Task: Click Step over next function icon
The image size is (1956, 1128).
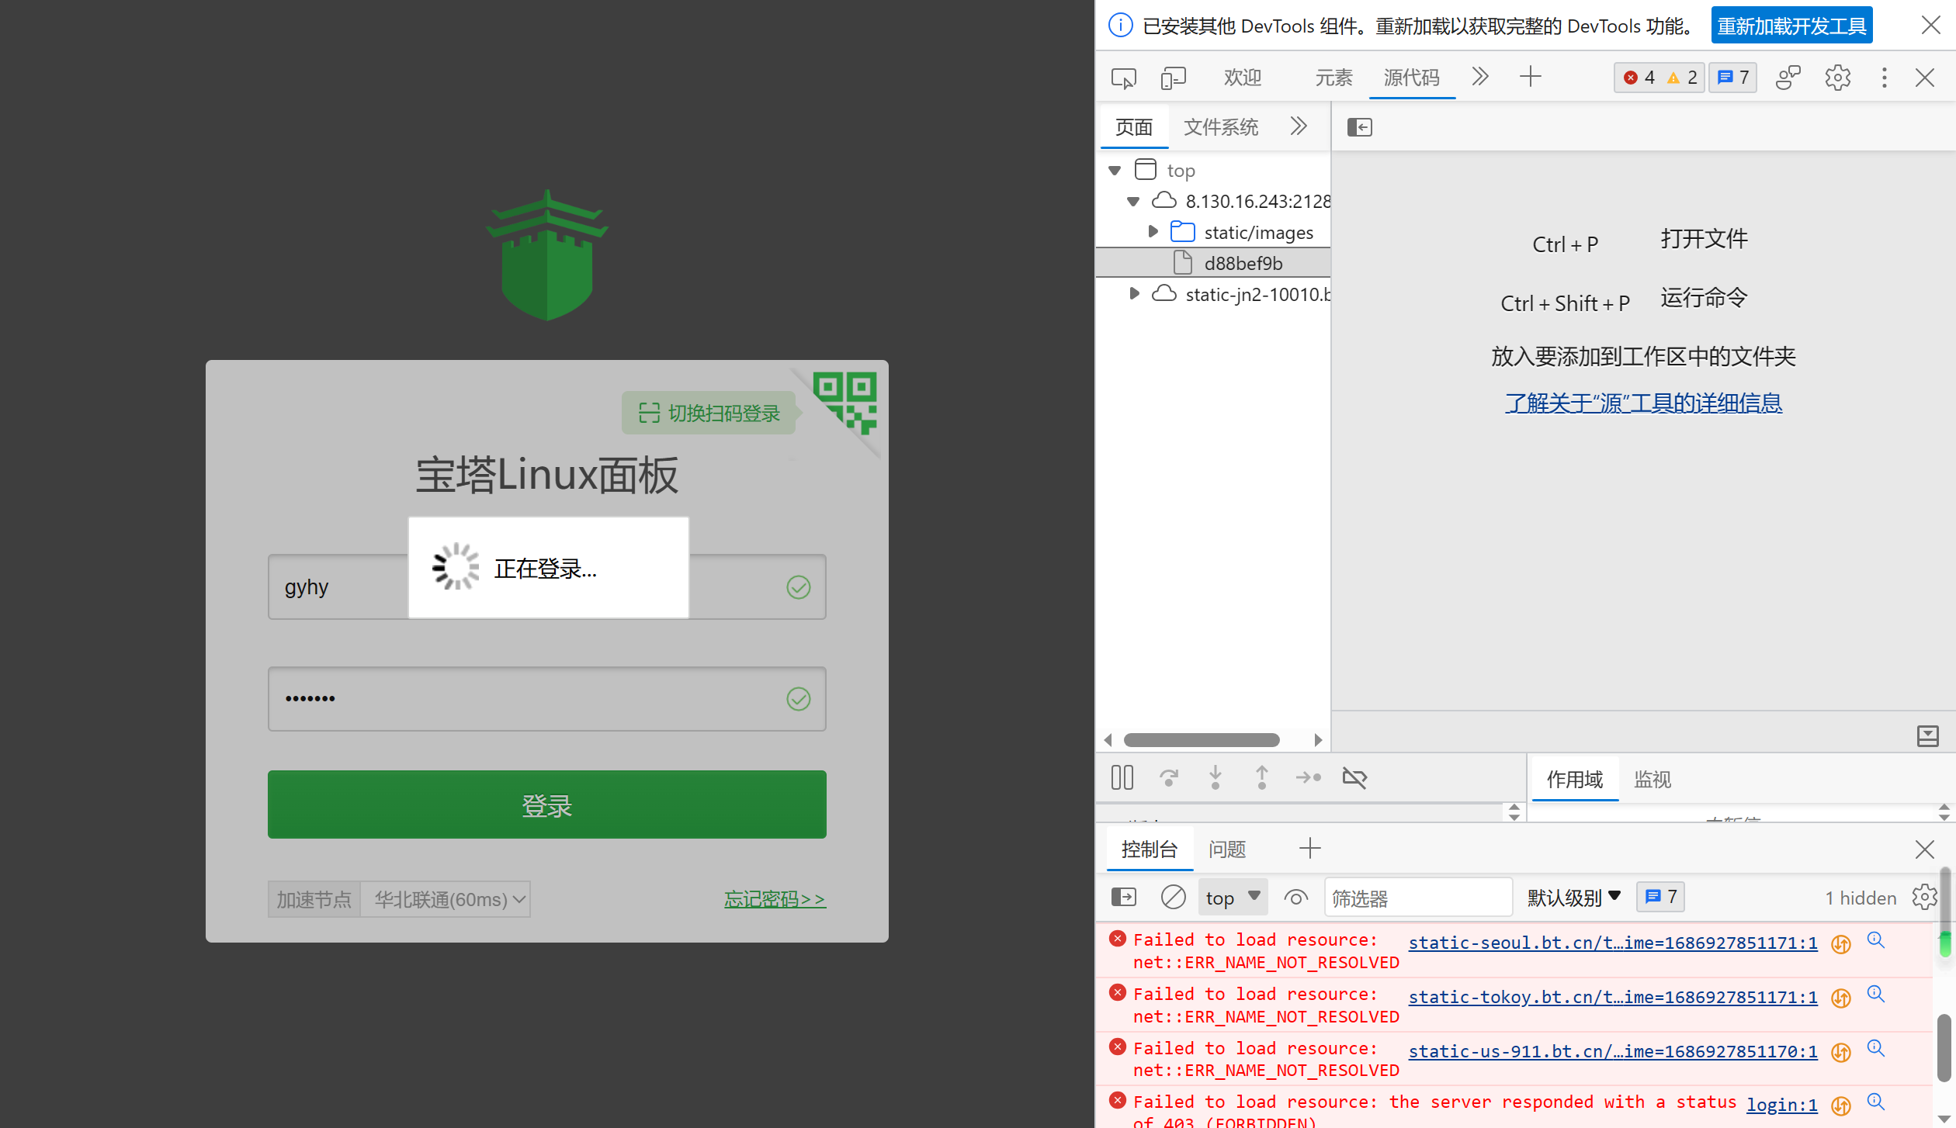Action: click(x=1169, y=777)
